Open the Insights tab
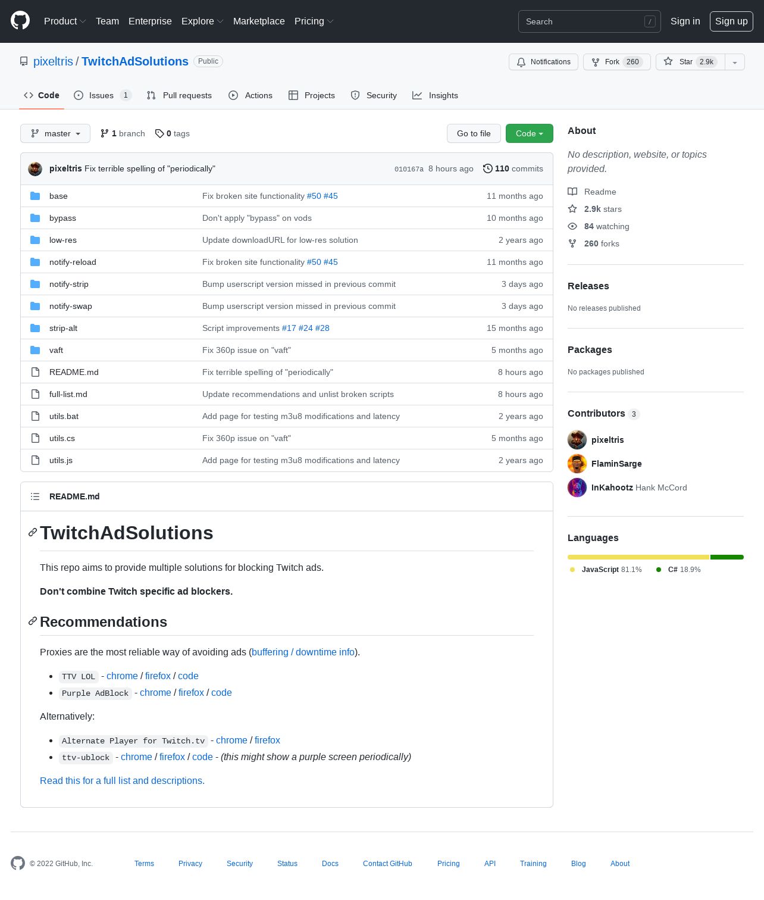The height and width of the screenshot is (900, 764). (436, 95)
